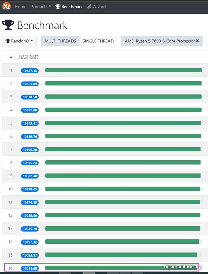Screen dimensions: 208x274
Task: Open hashrate badge 10044.09
Action: click(x=30, y=269)
